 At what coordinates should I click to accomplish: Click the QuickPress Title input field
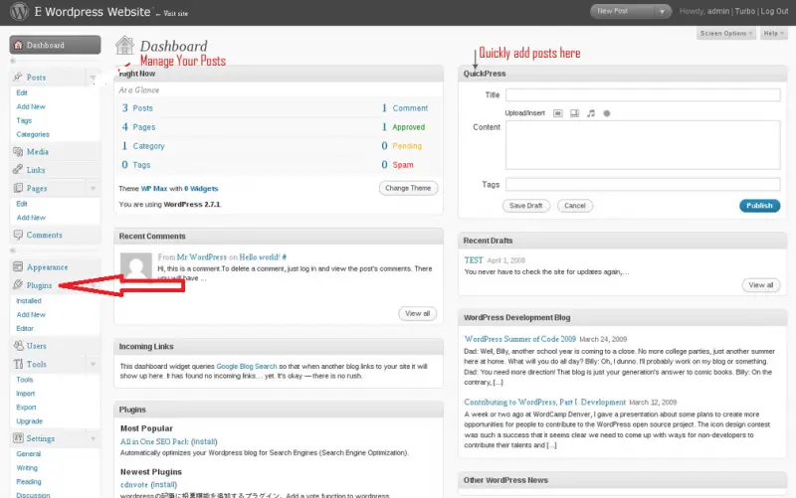coord(643,94)
